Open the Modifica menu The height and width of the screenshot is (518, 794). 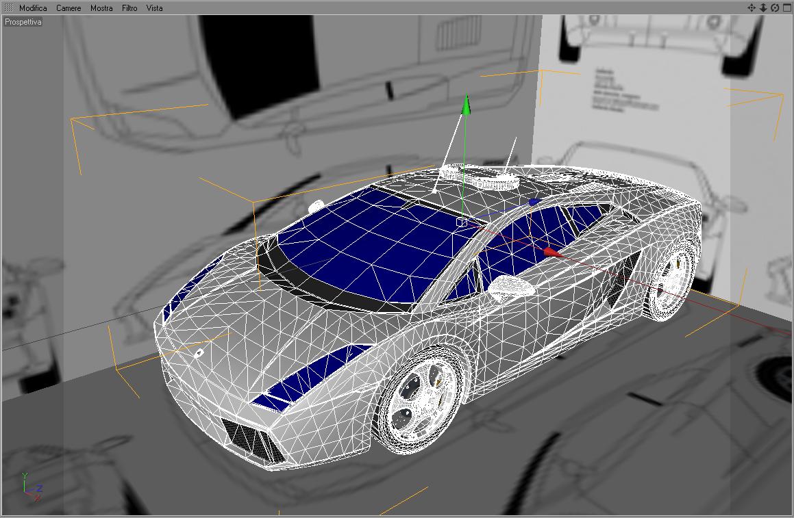pyautogui.click(x=33, y=8)
